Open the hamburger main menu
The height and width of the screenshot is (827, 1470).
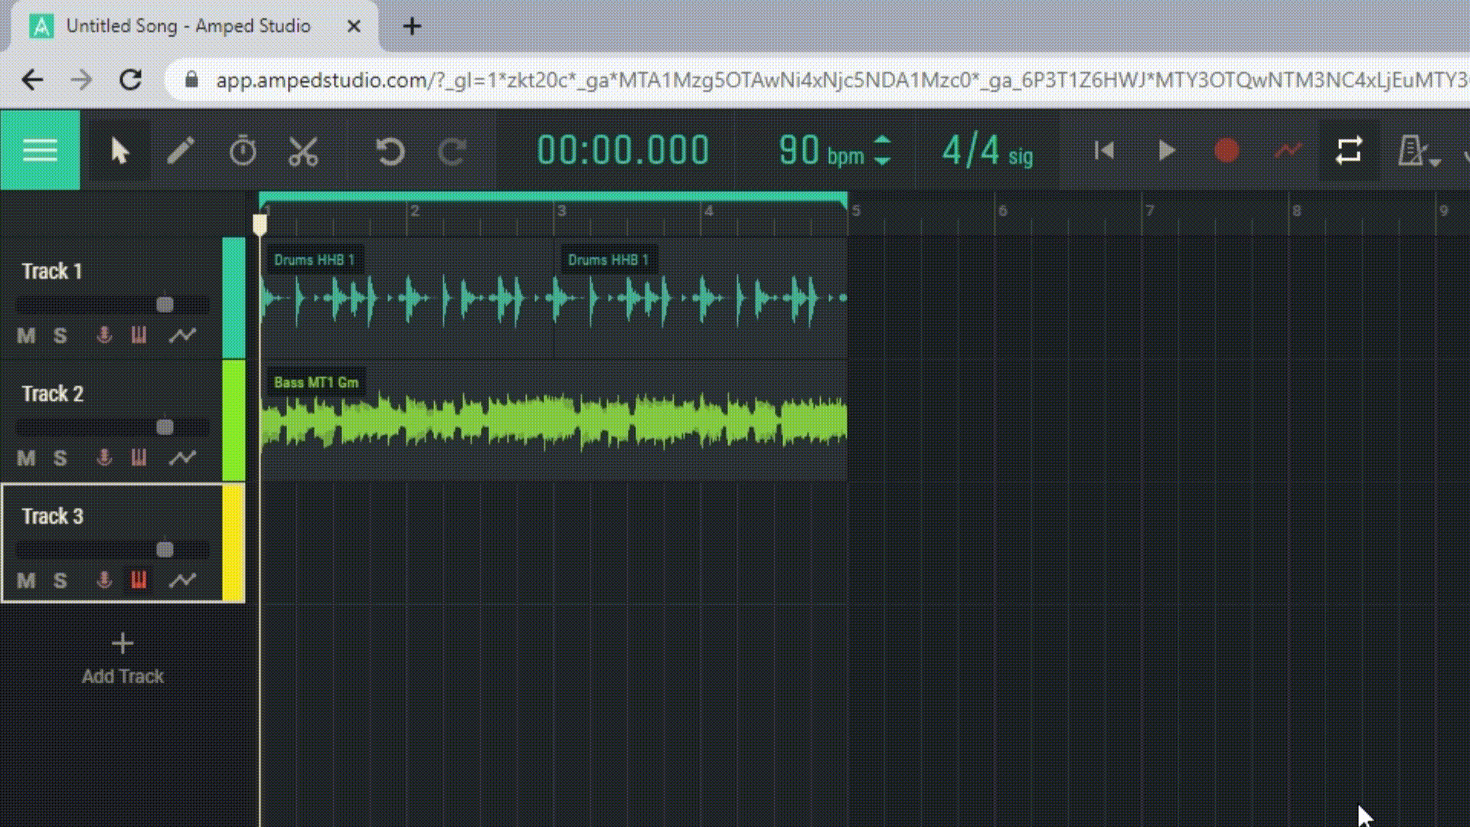(40, 150)
